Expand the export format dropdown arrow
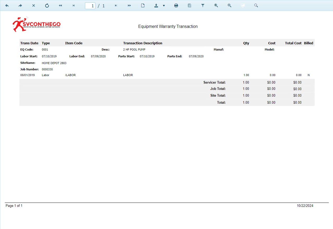 point(164,5)
